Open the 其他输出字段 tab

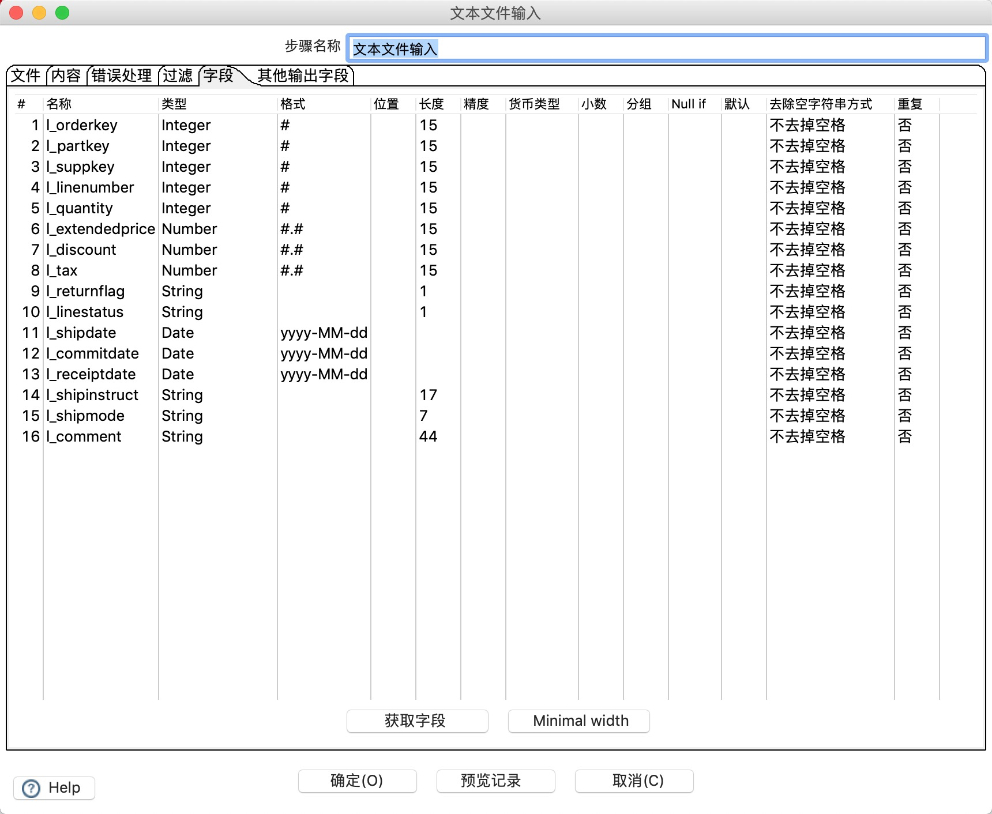click(x=302, y=76)
